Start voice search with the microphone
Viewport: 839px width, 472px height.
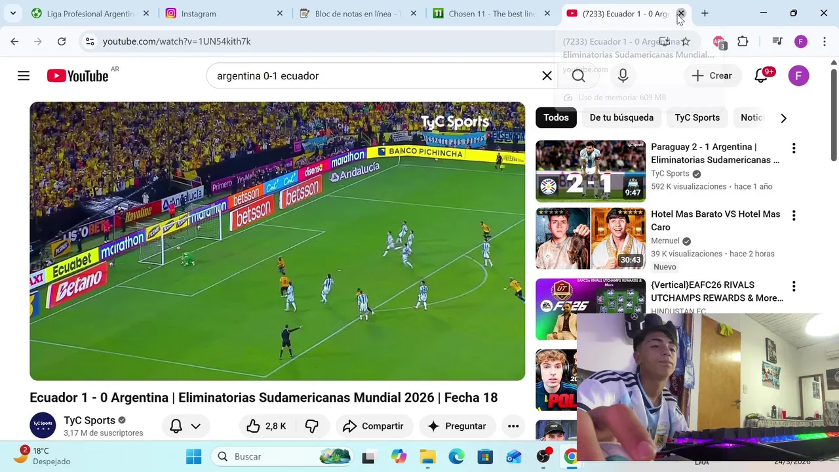click(x=623, y=76)
